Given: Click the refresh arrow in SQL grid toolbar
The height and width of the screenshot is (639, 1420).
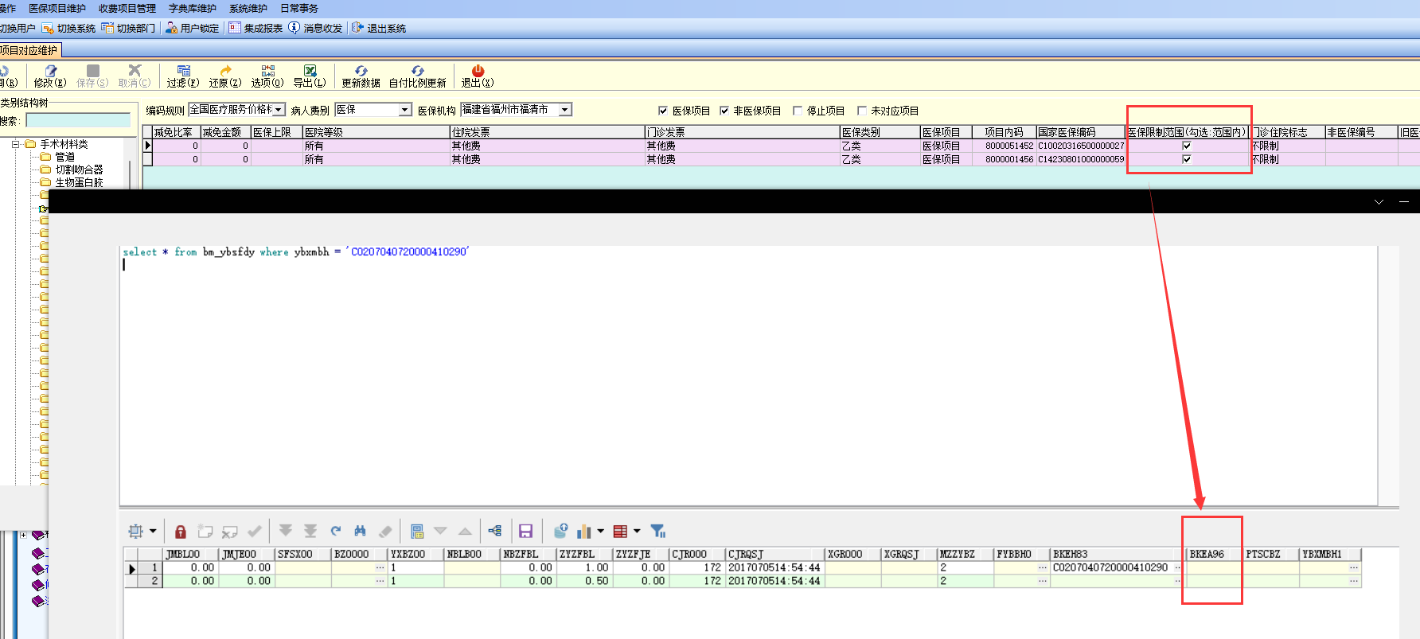Looking at the screenshot, I should click(336, 531).
